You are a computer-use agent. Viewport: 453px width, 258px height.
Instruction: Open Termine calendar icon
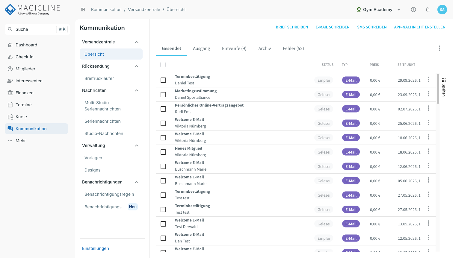(x=10, y=105)
